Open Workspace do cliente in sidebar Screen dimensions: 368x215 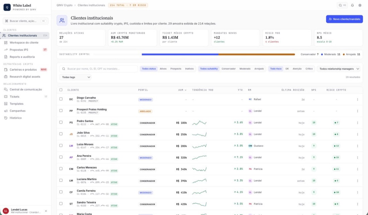(25, 42)
